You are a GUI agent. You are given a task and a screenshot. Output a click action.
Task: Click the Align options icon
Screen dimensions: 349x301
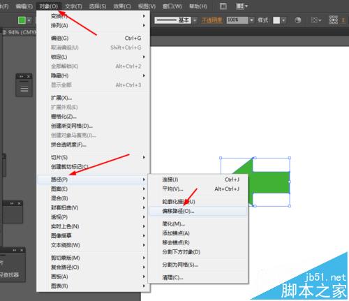click(316, 20)
